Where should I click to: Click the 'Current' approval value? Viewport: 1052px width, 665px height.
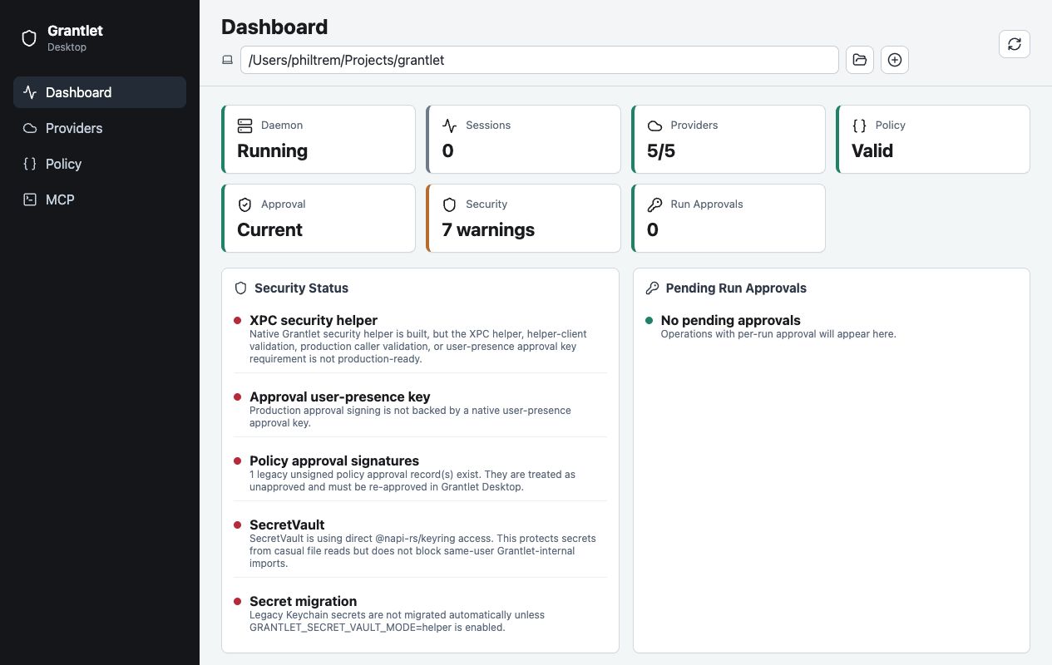coord(269,229)
